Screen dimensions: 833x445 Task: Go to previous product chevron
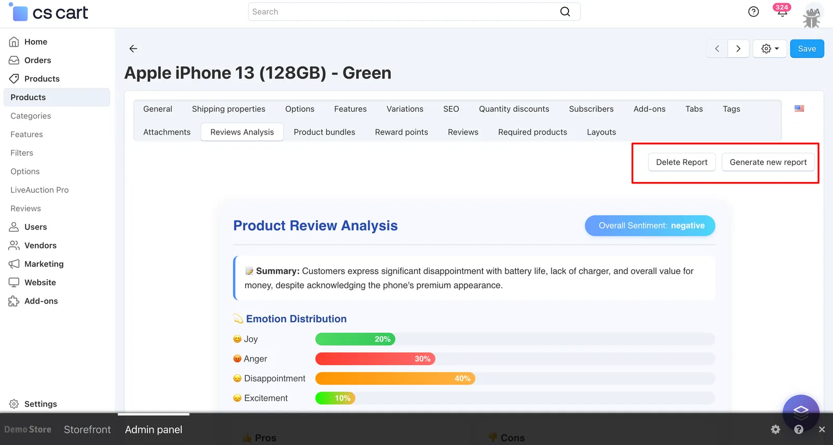tap(717, 49)
